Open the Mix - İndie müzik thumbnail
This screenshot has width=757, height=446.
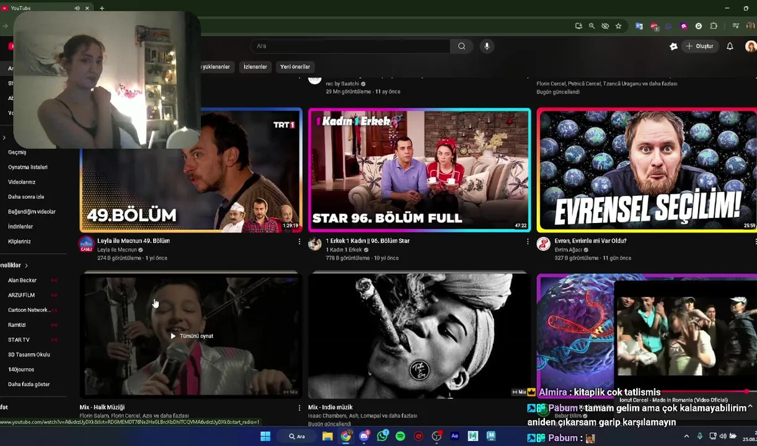(x=419, y=335)
